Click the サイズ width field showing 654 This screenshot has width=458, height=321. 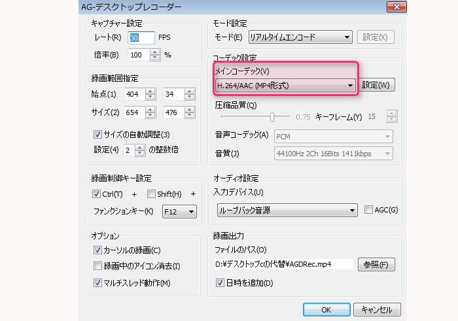pyautogui.click(x=134, y=112)
